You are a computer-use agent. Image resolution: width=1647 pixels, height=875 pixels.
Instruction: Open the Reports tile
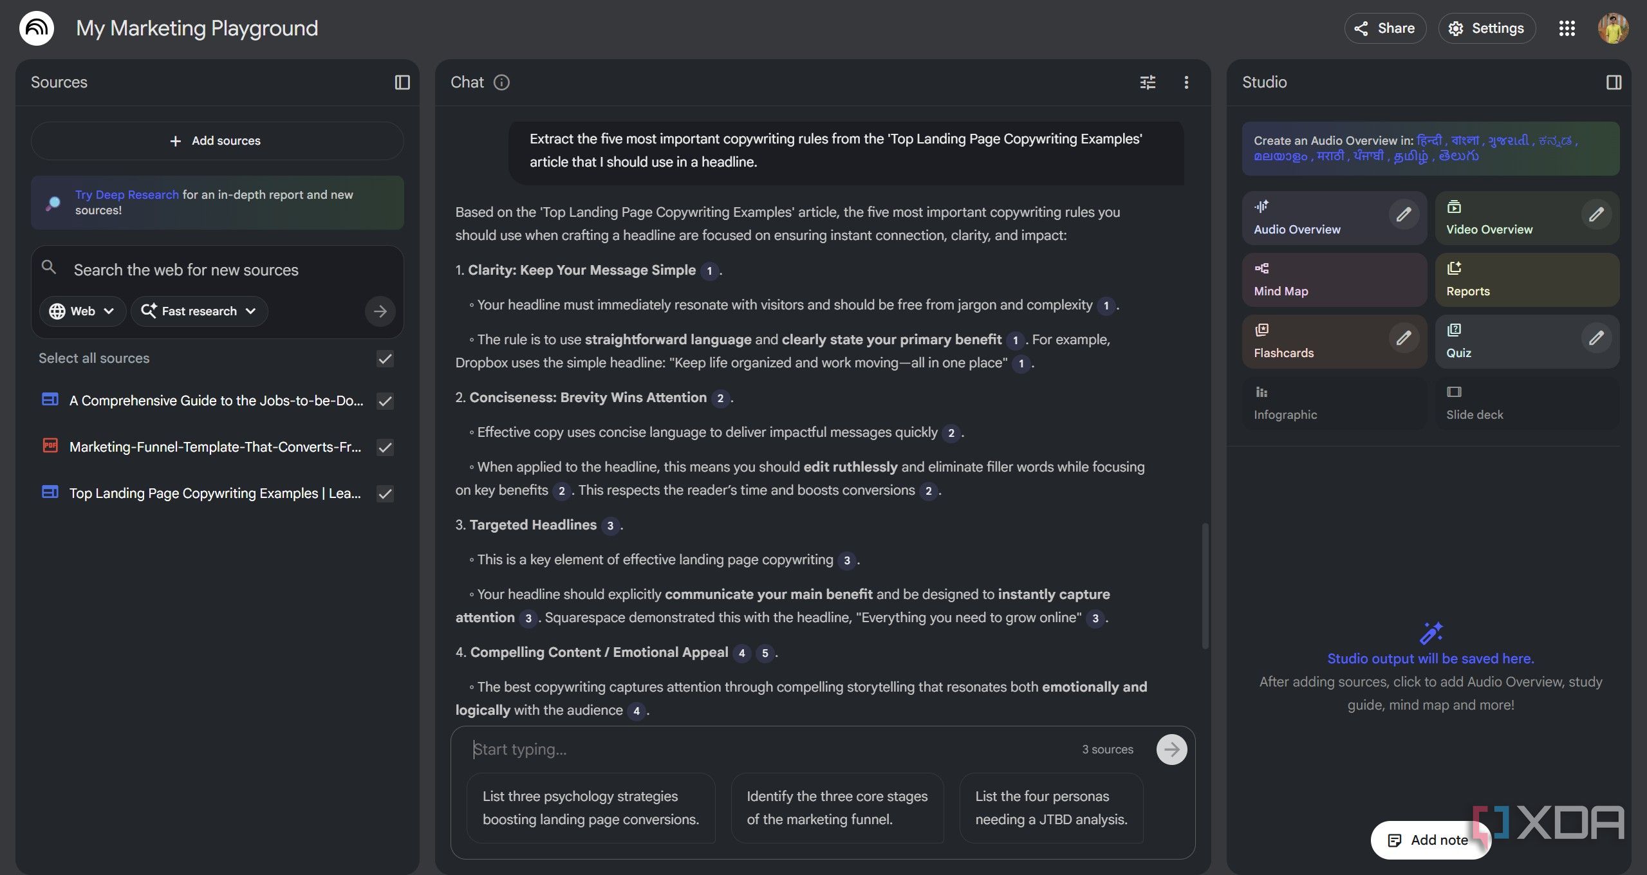(1527, 280)
